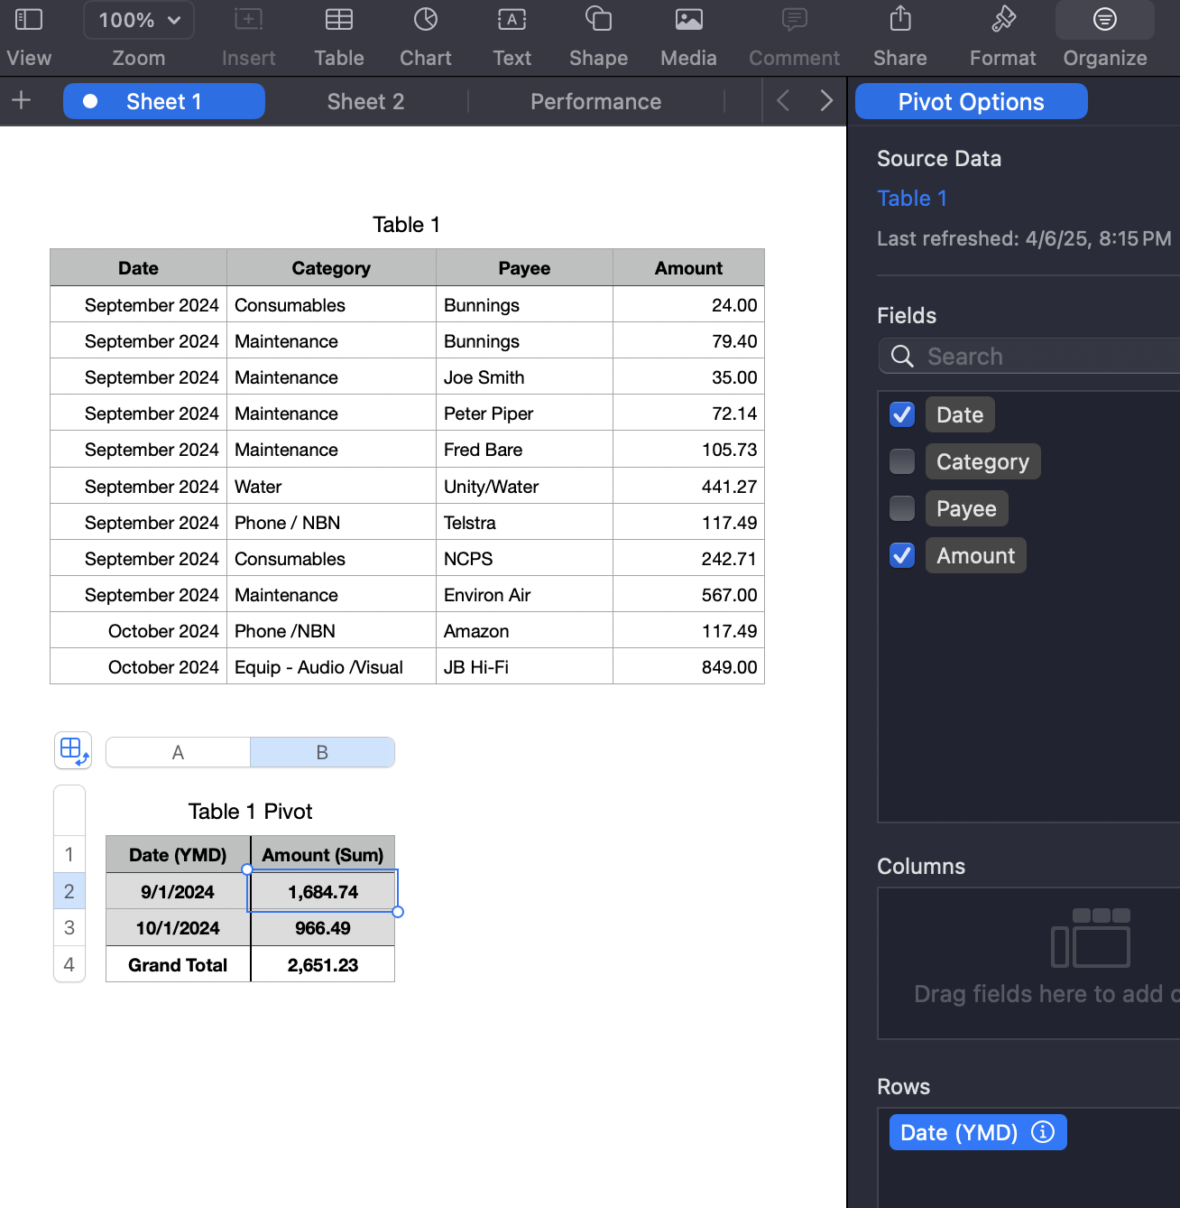Uncheck the Date field checkbox
Viewport: 1180px width, 1208px height.
(x=902, y=414)
